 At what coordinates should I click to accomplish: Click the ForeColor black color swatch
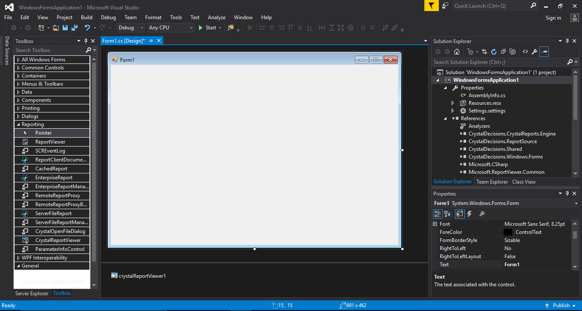pyautogui.click(x=508, y=232)
